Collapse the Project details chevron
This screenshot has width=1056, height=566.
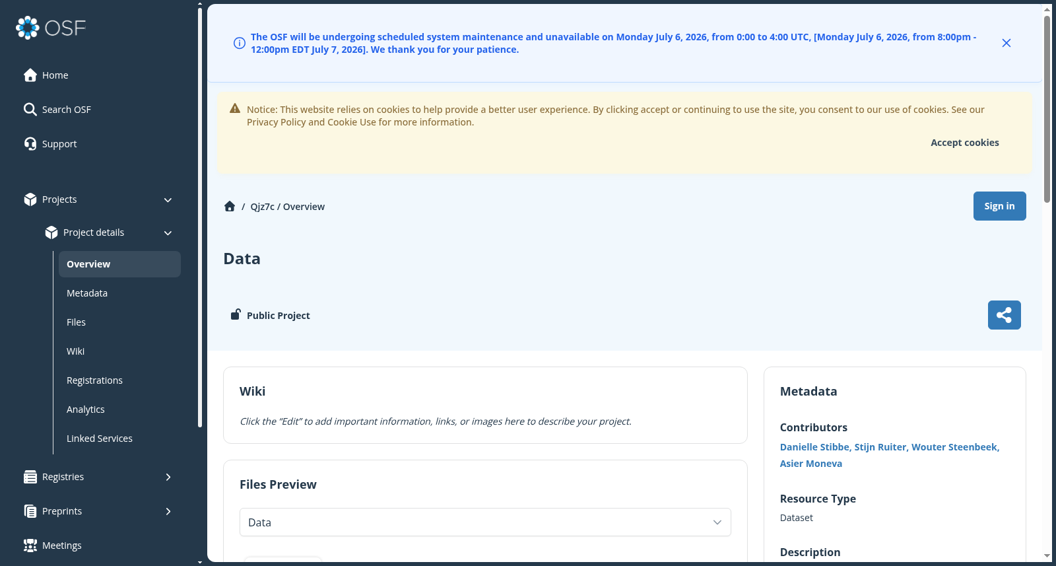[x=168, y=233]
